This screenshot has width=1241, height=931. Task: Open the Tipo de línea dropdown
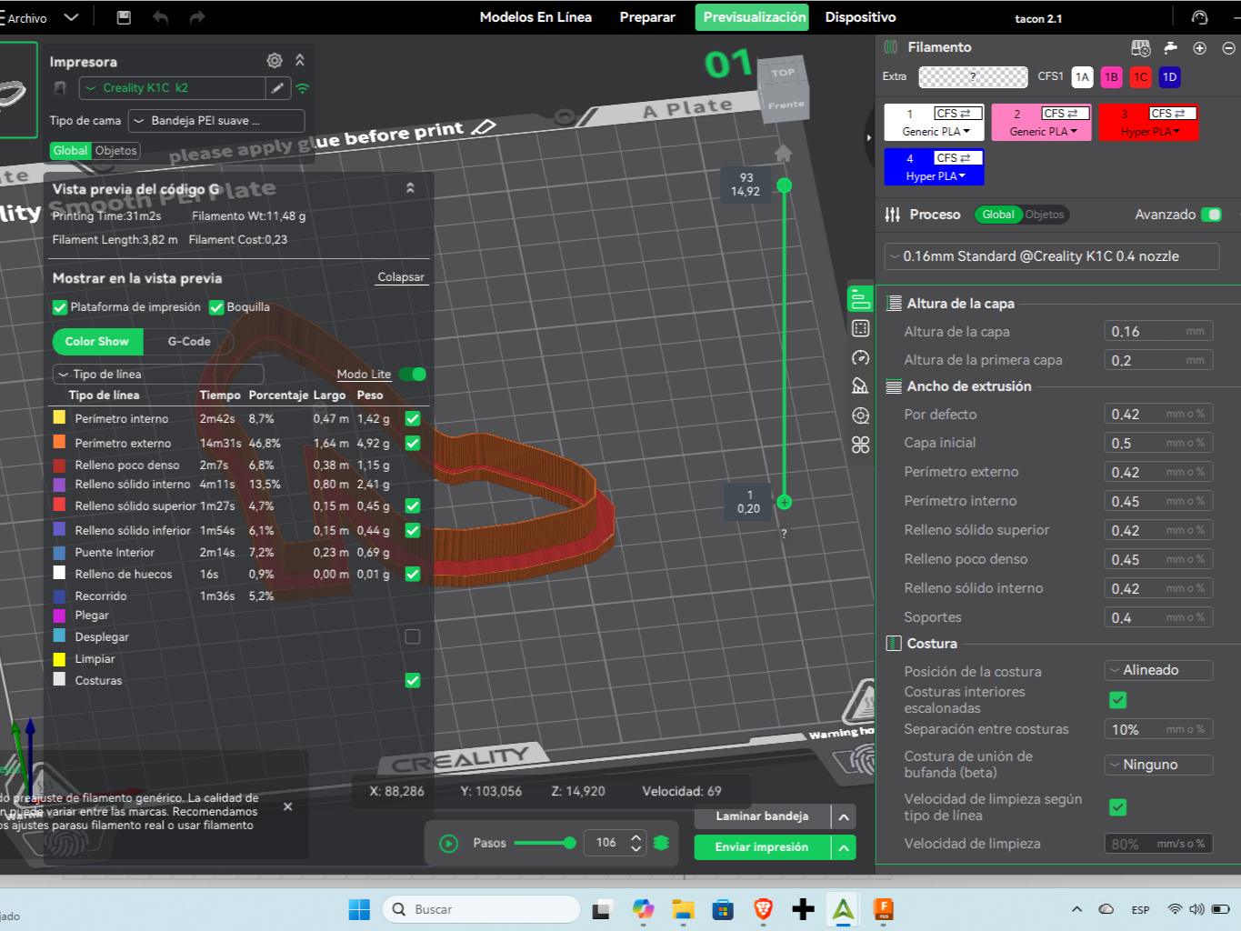(158, 374)
